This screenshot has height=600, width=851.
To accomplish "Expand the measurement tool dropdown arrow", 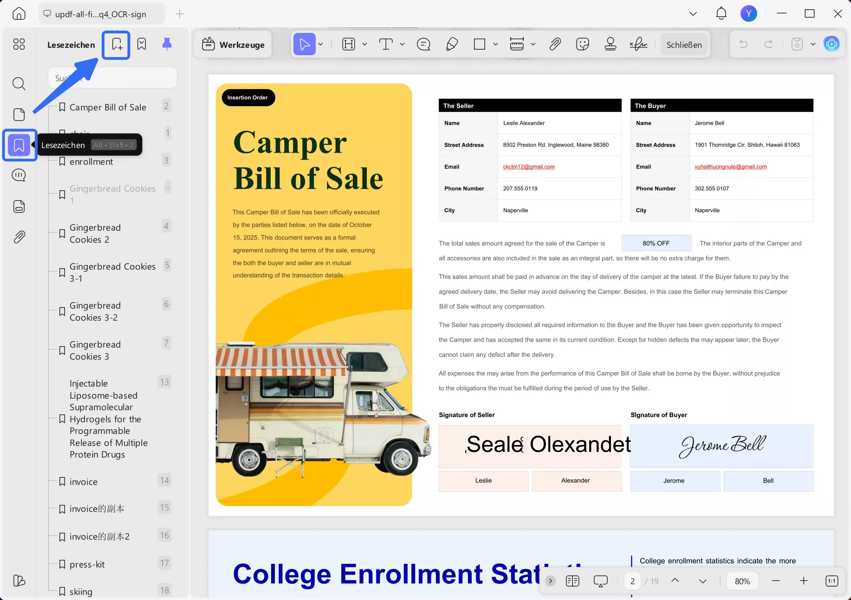I will 533,45.
